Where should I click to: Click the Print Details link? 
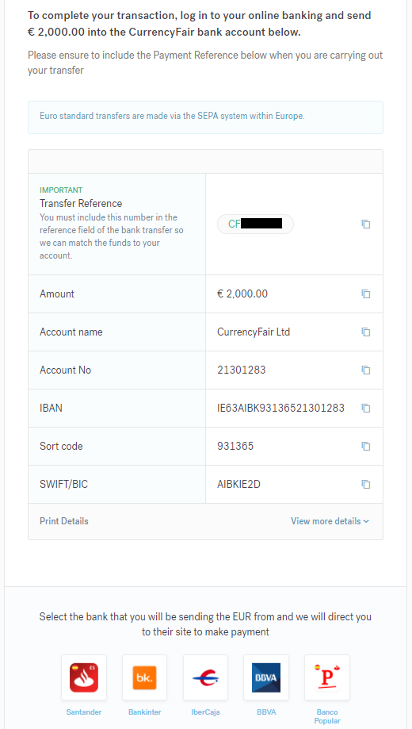coord(64,521)
